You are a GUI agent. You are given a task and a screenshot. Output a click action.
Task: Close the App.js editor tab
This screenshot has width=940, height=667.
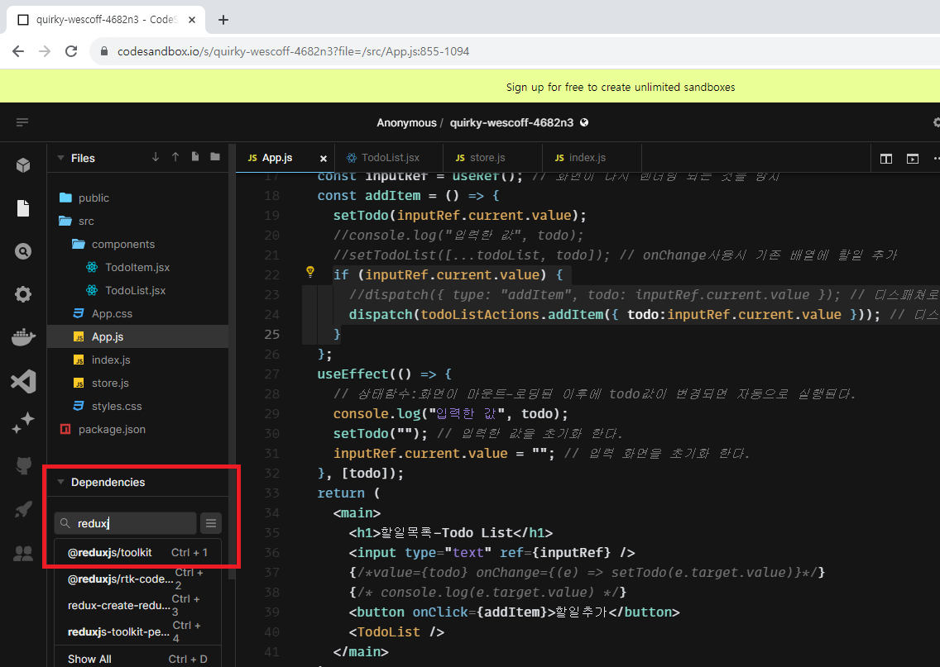point(323,159)
